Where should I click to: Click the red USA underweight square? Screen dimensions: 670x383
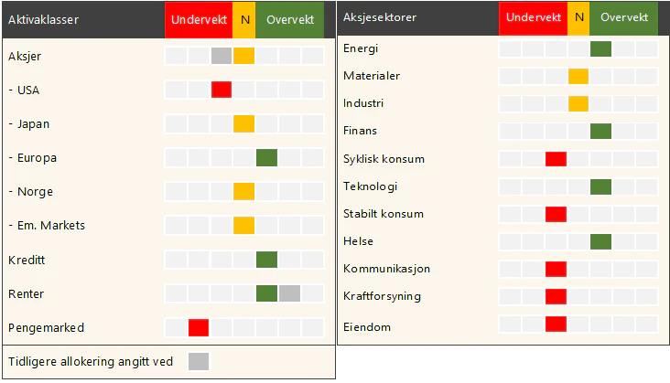click(222, 90)
